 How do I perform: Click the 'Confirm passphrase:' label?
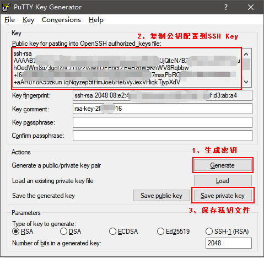[38, 136]
